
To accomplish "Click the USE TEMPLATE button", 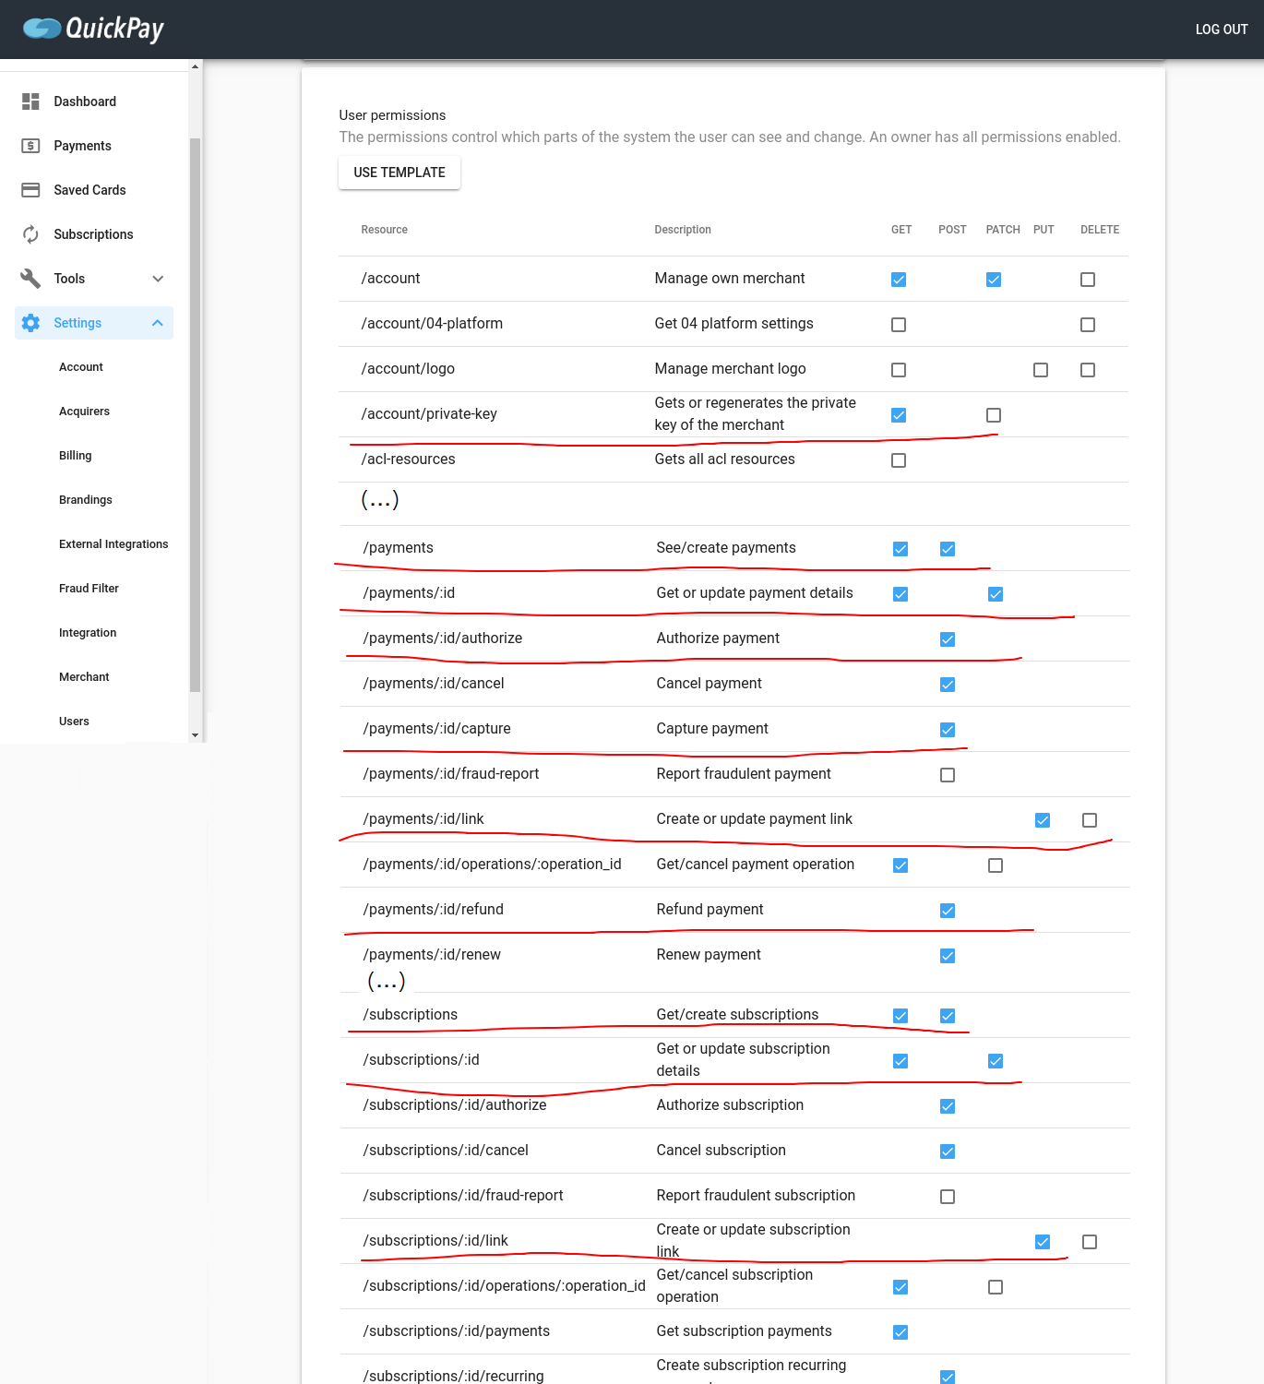I will pos(399,173).
